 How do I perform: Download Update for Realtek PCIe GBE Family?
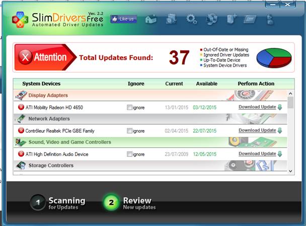pos(257,130)
